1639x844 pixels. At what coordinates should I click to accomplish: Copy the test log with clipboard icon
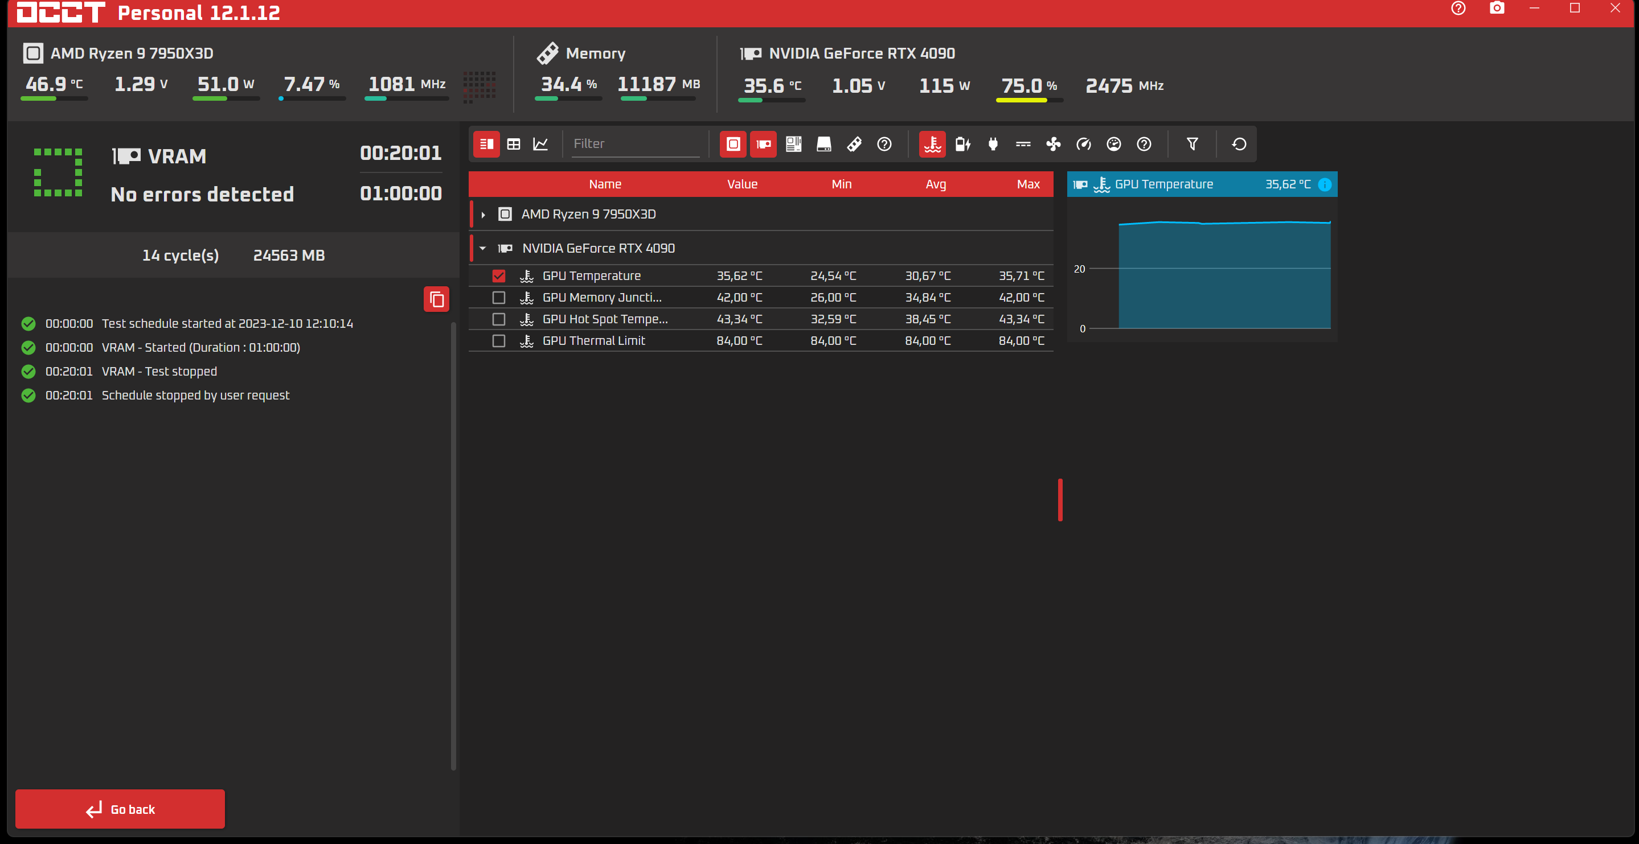[436, 299]
